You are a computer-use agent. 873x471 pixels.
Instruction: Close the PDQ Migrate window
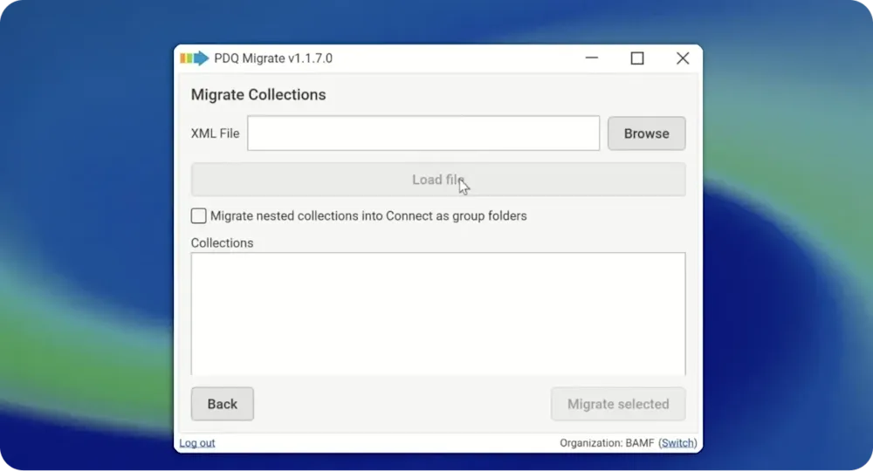click(683, 58)
